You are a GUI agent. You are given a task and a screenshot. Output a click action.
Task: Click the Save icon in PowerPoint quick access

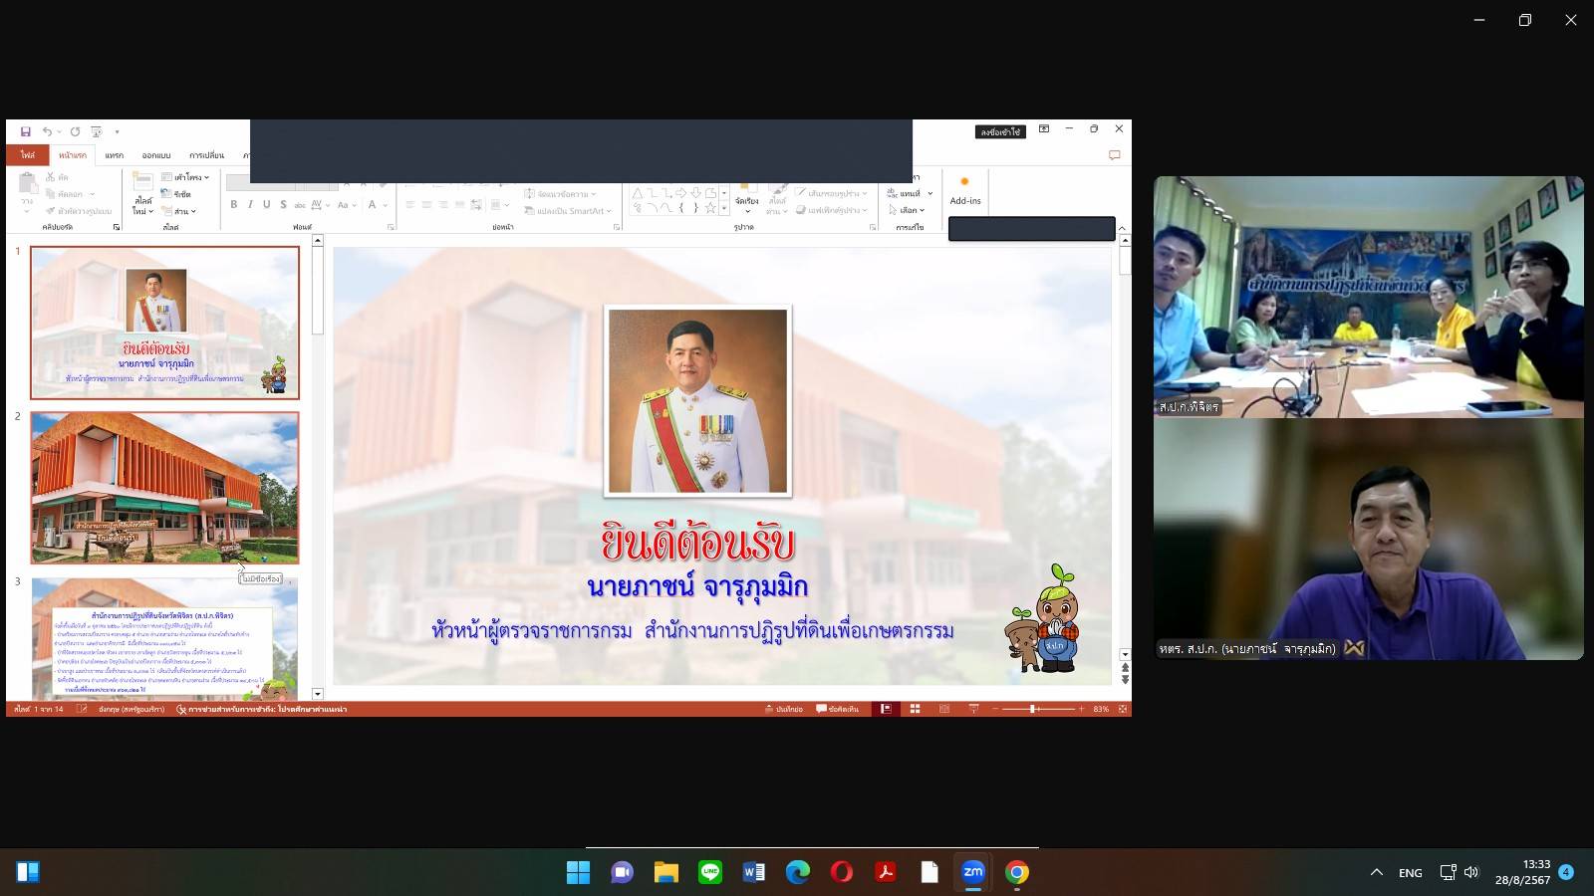[x=26, y=131]
